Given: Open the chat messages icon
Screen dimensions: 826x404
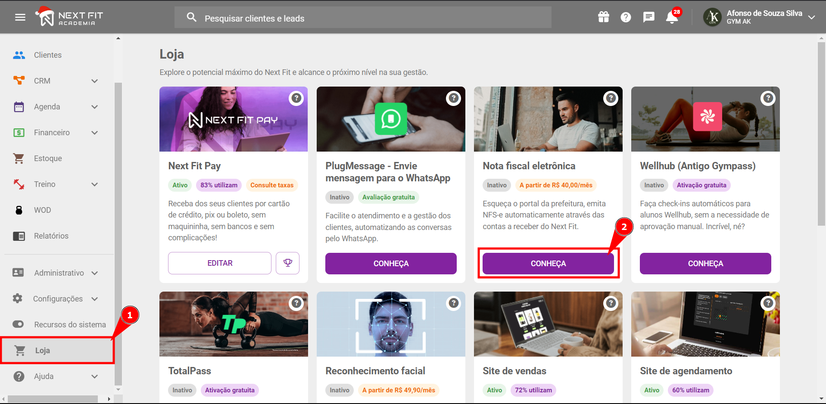Looking at the screenshot, I should click(648, 17).
